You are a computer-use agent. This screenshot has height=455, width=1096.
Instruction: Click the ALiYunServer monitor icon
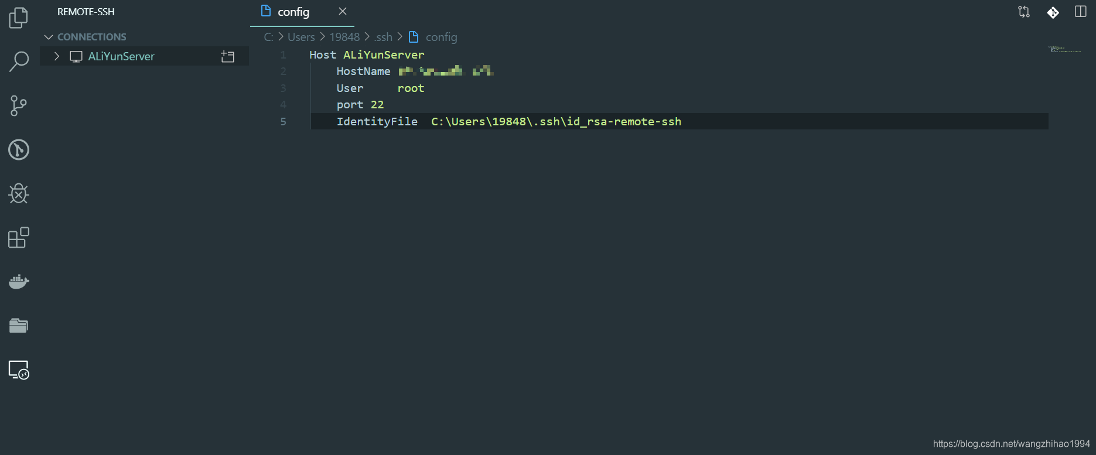(76, 56)
